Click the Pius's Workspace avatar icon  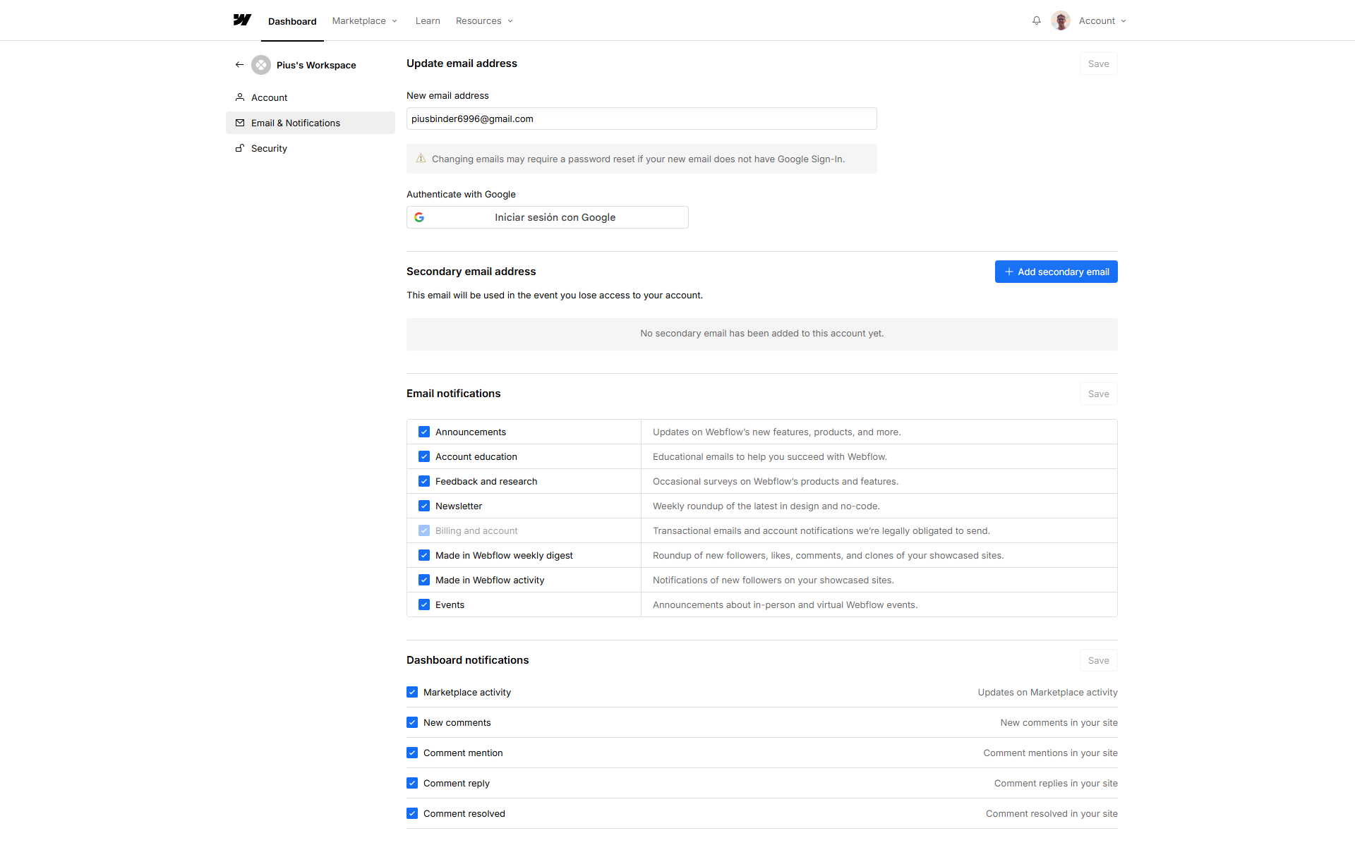[x=261, y=65]
